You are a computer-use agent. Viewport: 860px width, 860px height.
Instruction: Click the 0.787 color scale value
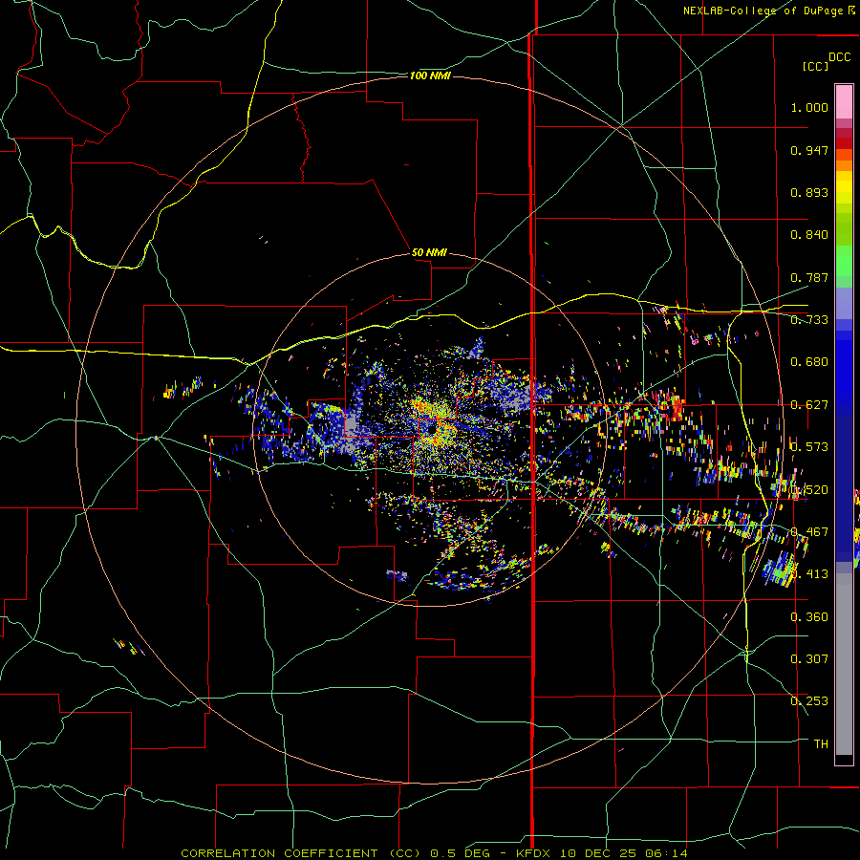point(809,277)
